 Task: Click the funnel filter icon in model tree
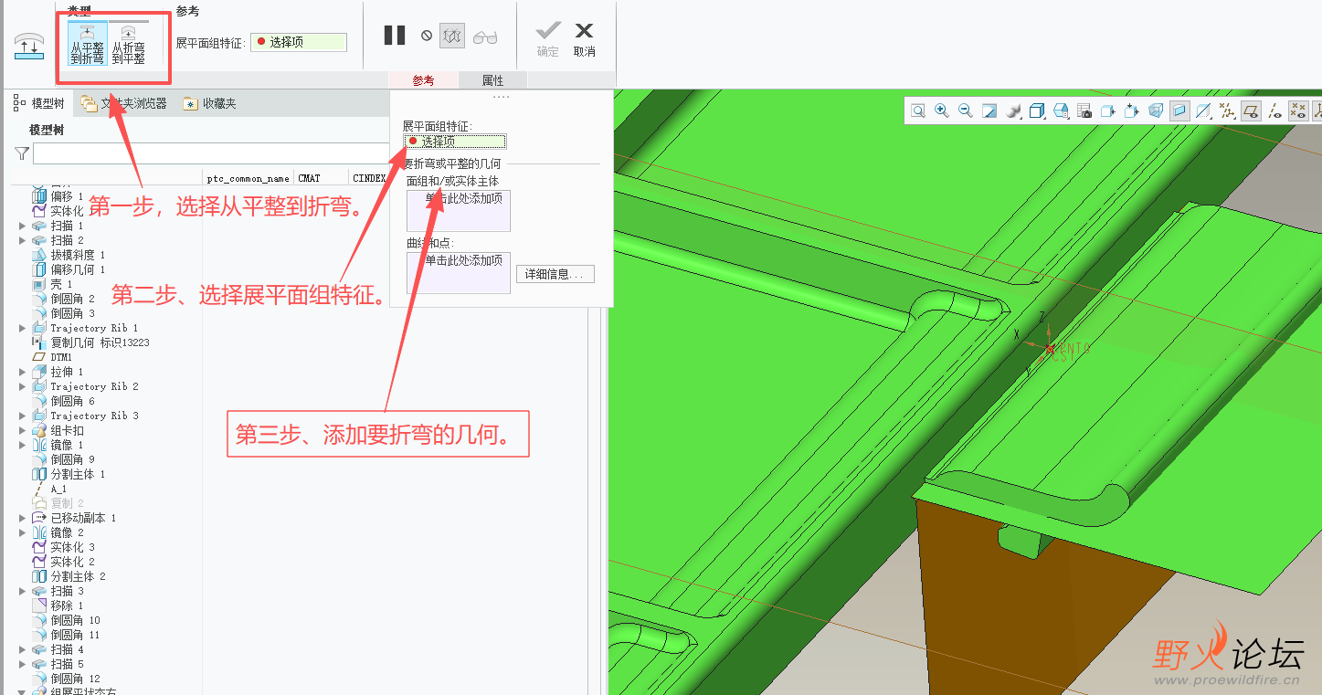pyautogui.click(x=22, y=153)
